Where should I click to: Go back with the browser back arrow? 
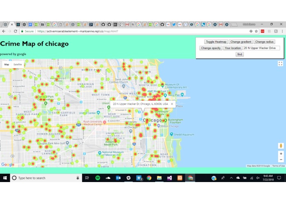click(4, 31)
